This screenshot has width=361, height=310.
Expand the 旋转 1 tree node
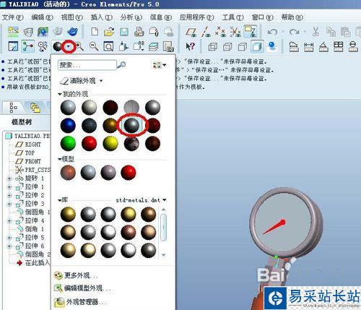click(x=9, y=178)
